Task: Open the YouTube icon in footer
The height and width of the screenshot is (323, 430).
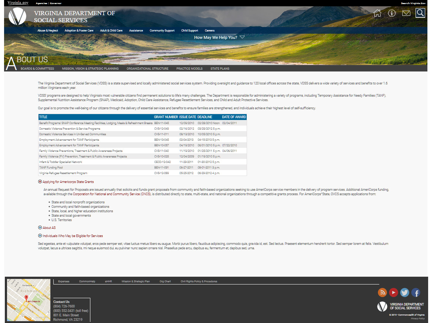Action: coord(393,293)
